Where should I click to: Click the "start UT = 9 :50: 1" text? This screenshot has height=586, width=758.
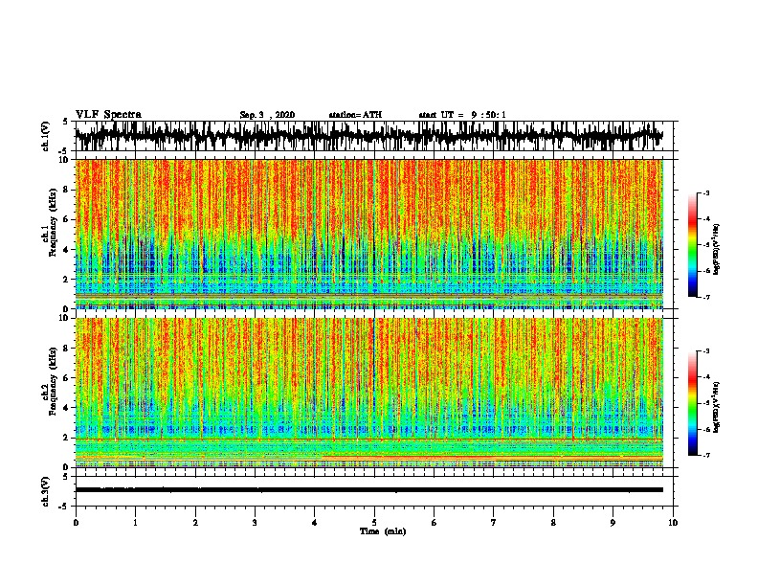pos(462,115)
